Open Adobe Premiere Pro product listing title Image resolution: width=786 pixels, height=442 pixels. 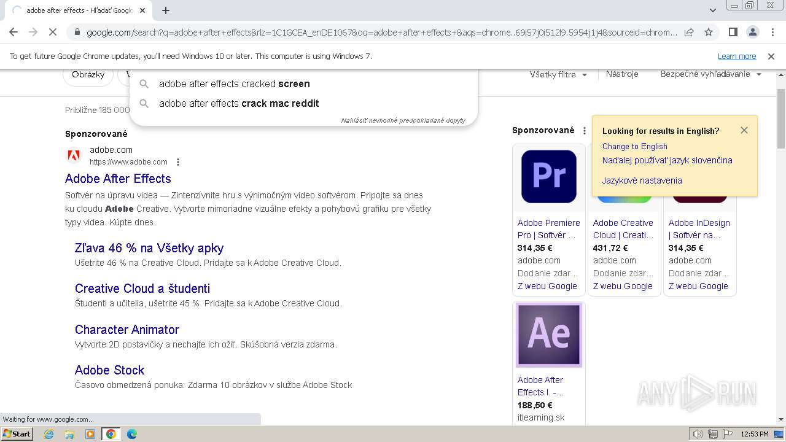pyautogui.click(x=549, y=229)
